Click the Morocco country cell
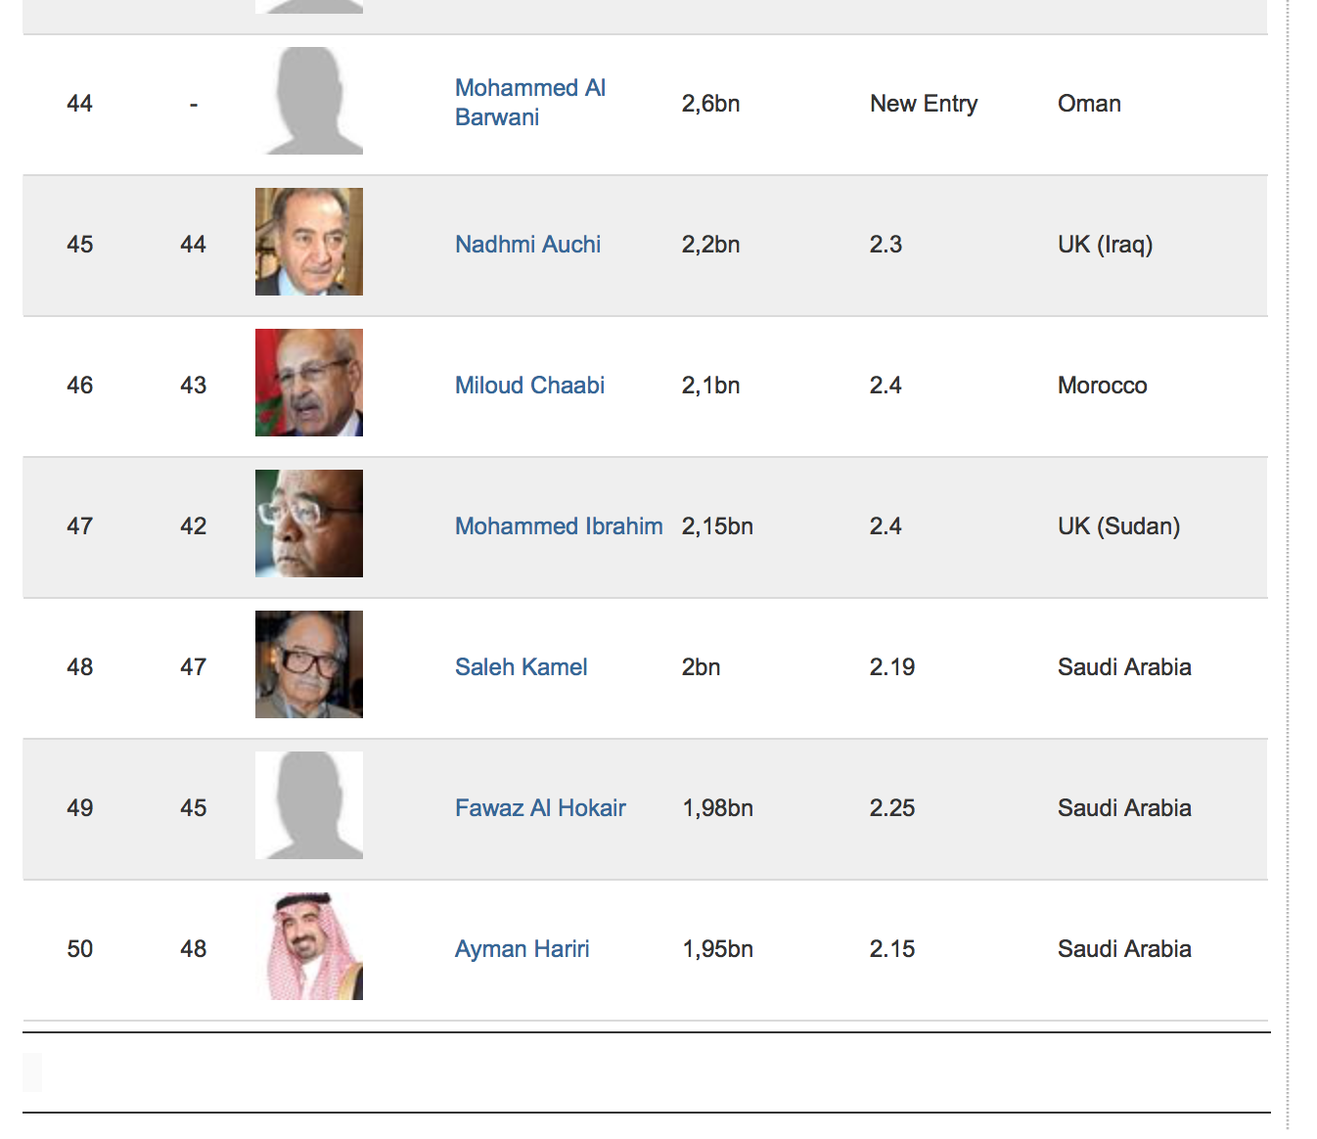 (1103, 386)
